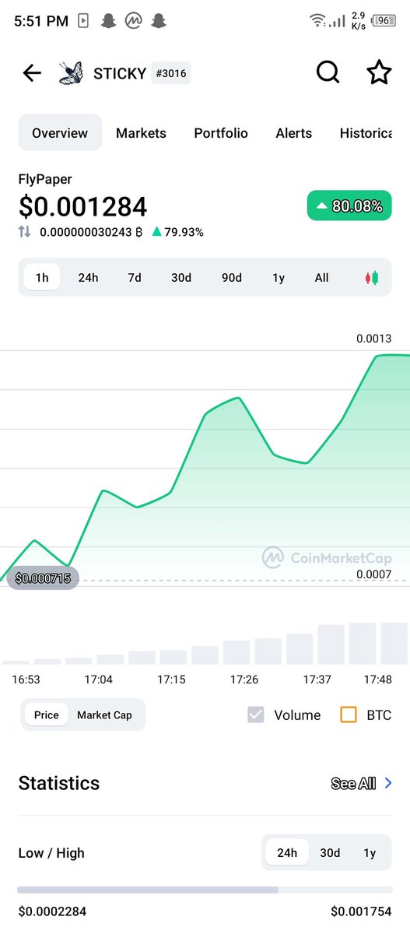Switch chart to candlestick view icon
The width and height of the screenshot is (410, 934).
point(372,278)
